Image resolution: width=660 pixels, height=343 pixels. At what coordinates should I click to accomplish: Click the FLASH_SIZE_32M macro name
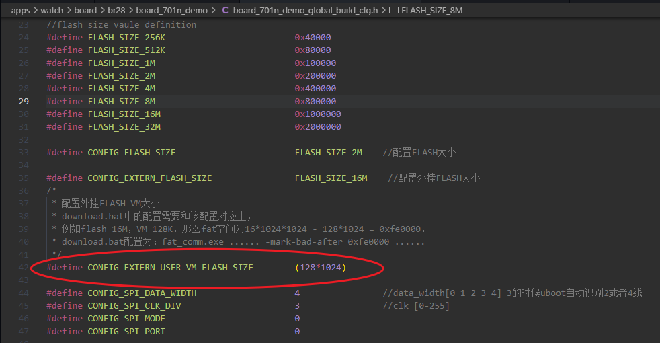tap(124, 127)
